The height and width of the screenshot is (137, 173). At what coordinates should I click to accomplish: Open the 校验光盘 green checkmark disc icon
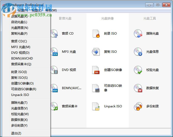(138, 70)
